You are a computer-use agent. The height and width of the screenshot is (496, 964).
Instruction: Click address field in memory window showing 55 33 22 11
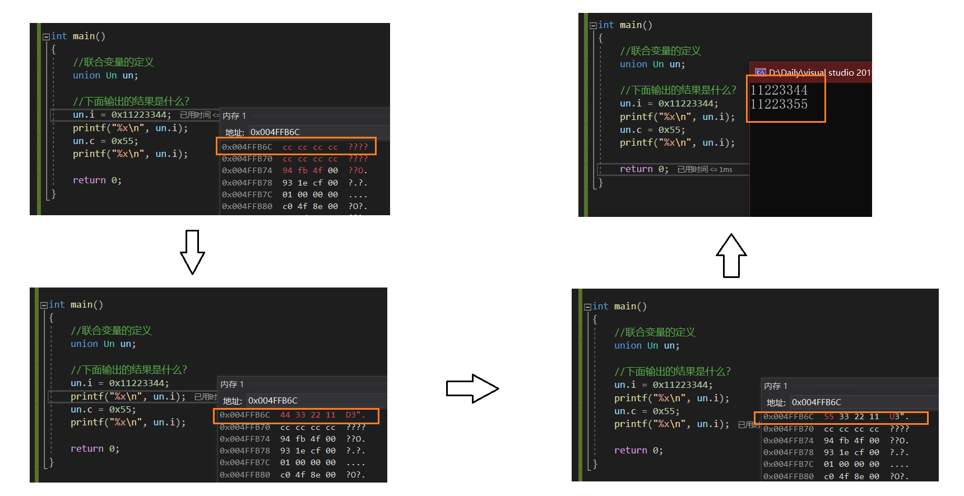point(864,402)
